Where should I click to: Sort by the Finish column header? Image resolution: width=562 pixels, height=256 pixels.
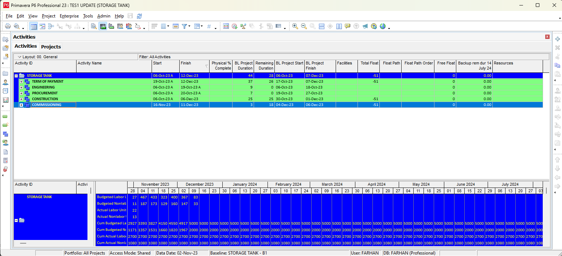(195, 66)
